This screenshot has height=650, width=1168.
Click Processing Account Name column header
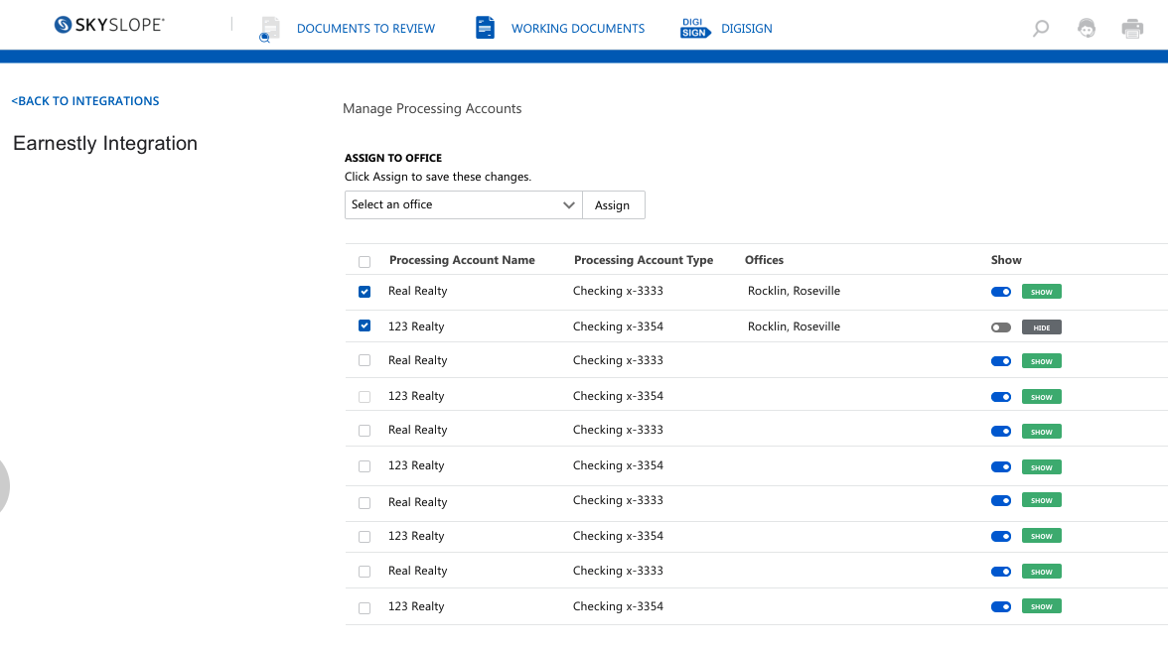[462, 260]
